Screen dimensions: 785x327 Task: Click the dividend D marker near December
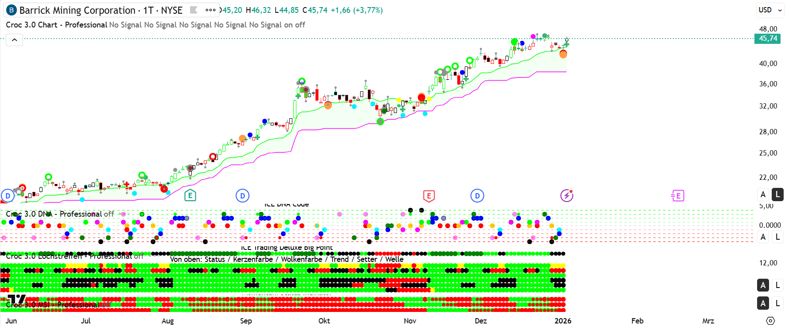477,195
